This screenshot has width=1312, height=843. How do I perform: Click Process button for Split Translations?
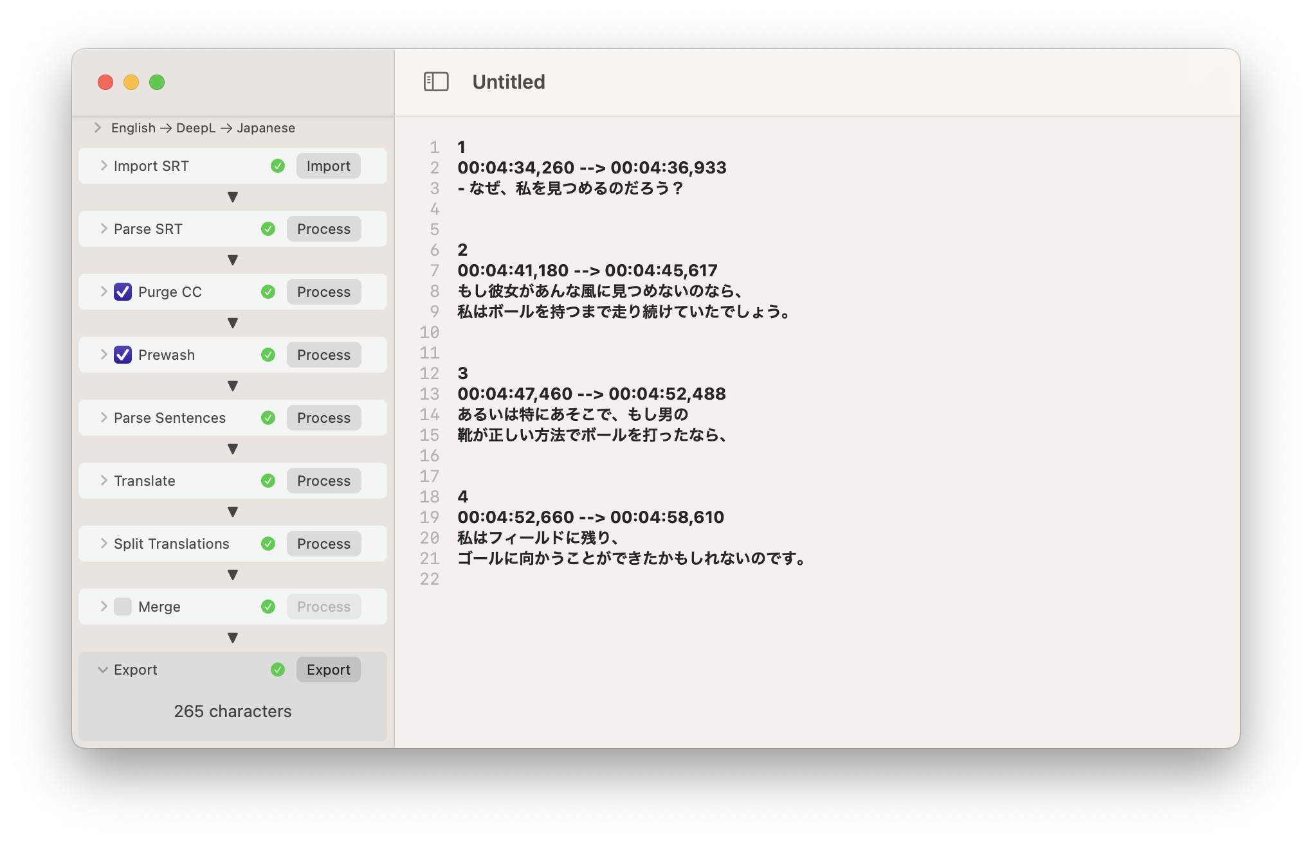point(323,544)
